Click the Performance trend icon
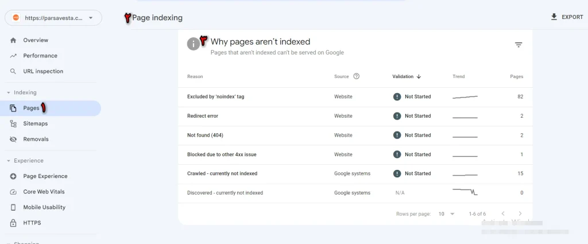The image size is (588, 244). (x=13, y=56)
